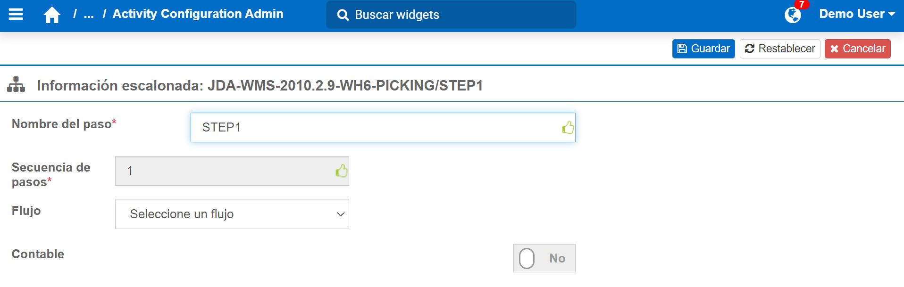Click the Restablecer button
Image resolution: width=904 pixels, height=287 pixels.
pyautogui.click(x=779, y=49)
